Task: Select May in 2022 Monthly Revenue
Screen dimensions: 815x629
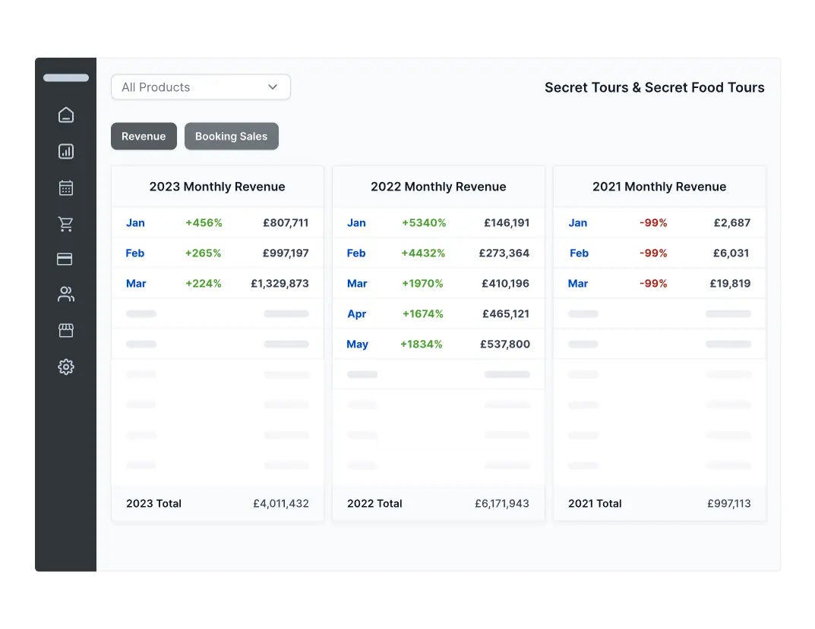Action: [357, 344]
